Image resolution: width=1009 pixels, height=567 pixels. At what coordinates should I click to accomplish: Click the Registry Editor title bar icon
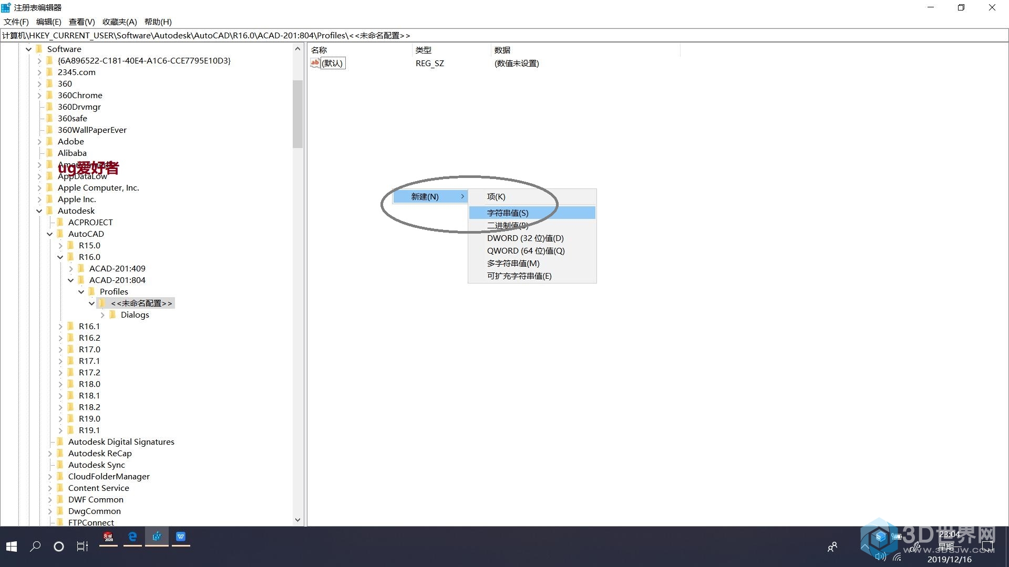(x=6, y=7)
